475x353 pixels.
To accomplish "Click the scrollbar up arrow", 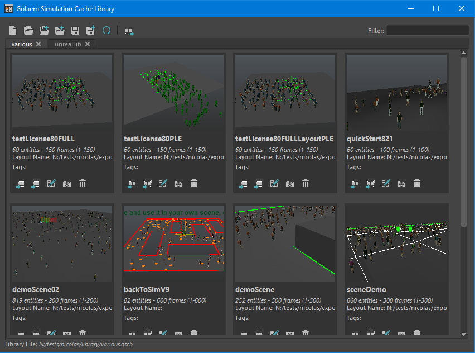I will click(x=463, y=53).
